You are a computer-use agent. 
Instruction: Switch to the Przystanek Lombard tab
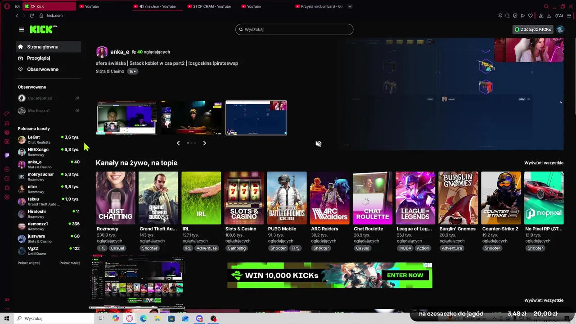[x=319, y=6]
